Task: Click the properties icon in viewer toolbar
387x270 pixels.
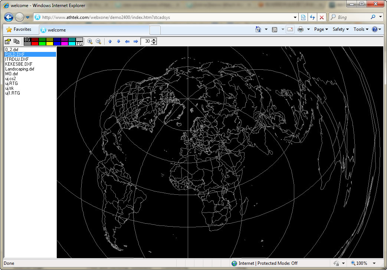Action: (7, 42)
